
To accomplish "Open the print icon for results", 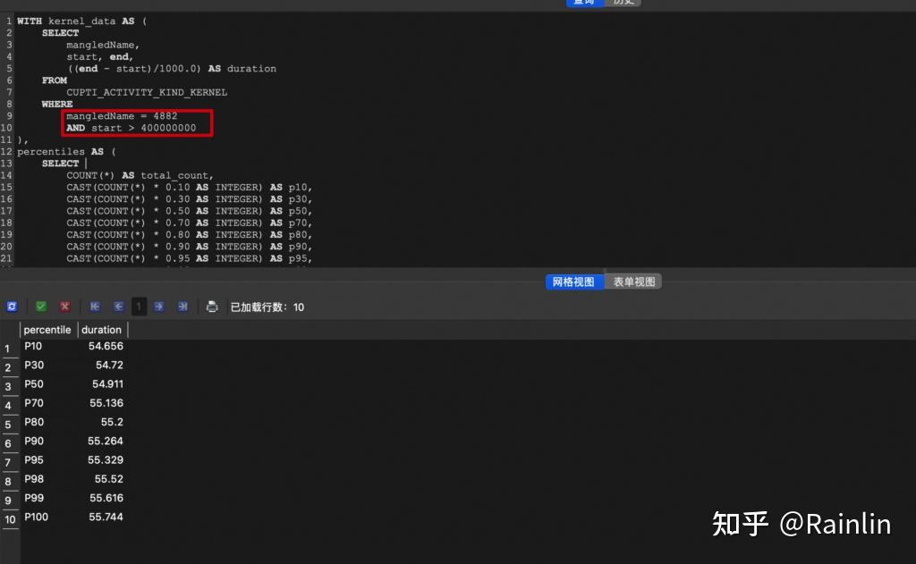I will pos(212,306).
